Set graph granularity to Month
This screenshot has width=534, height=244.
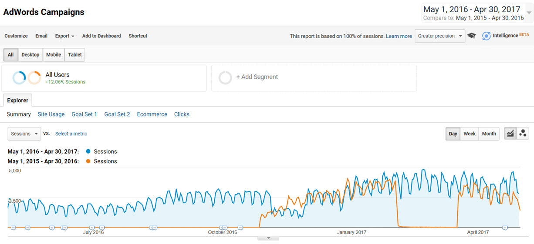tap(489, 134)
